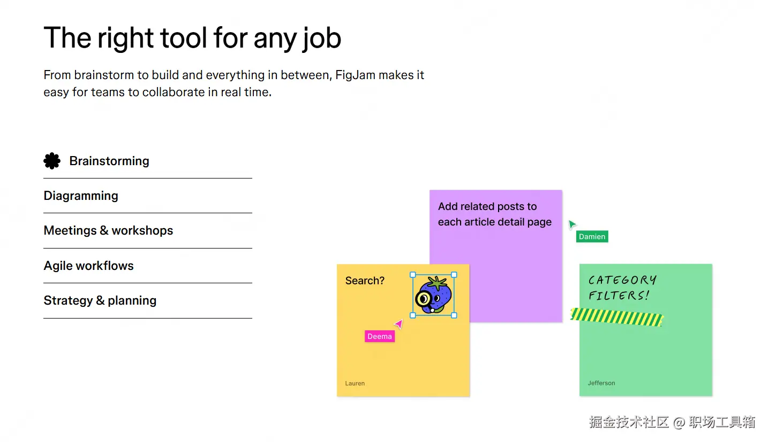Expand the Strategy & planning section
The image size is (768, 442).
coord(100,300)
